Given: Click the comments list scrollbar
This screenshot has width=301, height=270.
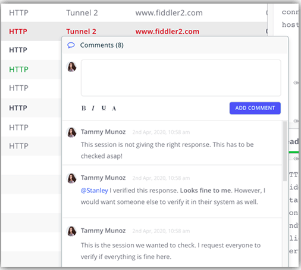Looking at the screenshot, I should 285,151.
